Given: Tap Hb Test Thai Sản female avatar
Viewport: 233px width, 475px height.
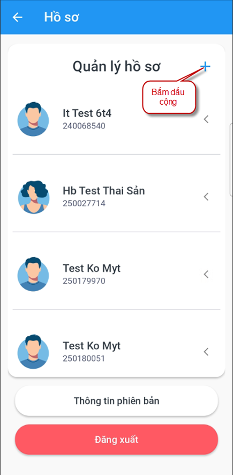Looking at the screenshot, I should (x=33, y=197).
